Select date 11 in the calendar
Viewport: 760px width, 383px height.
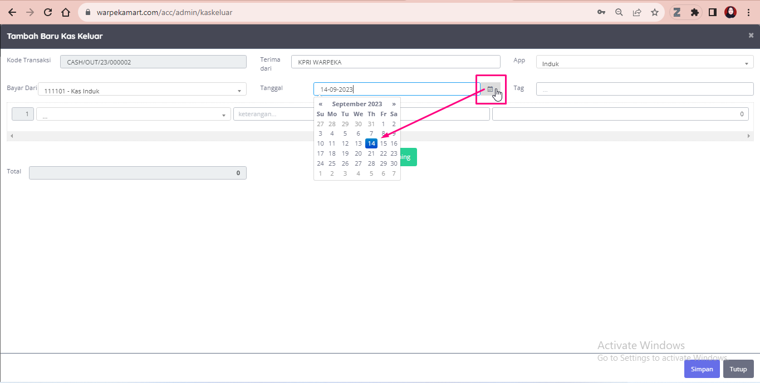332,143
